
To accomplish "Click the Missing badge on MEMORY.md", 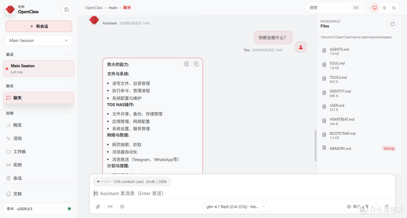I will [389, 148].
